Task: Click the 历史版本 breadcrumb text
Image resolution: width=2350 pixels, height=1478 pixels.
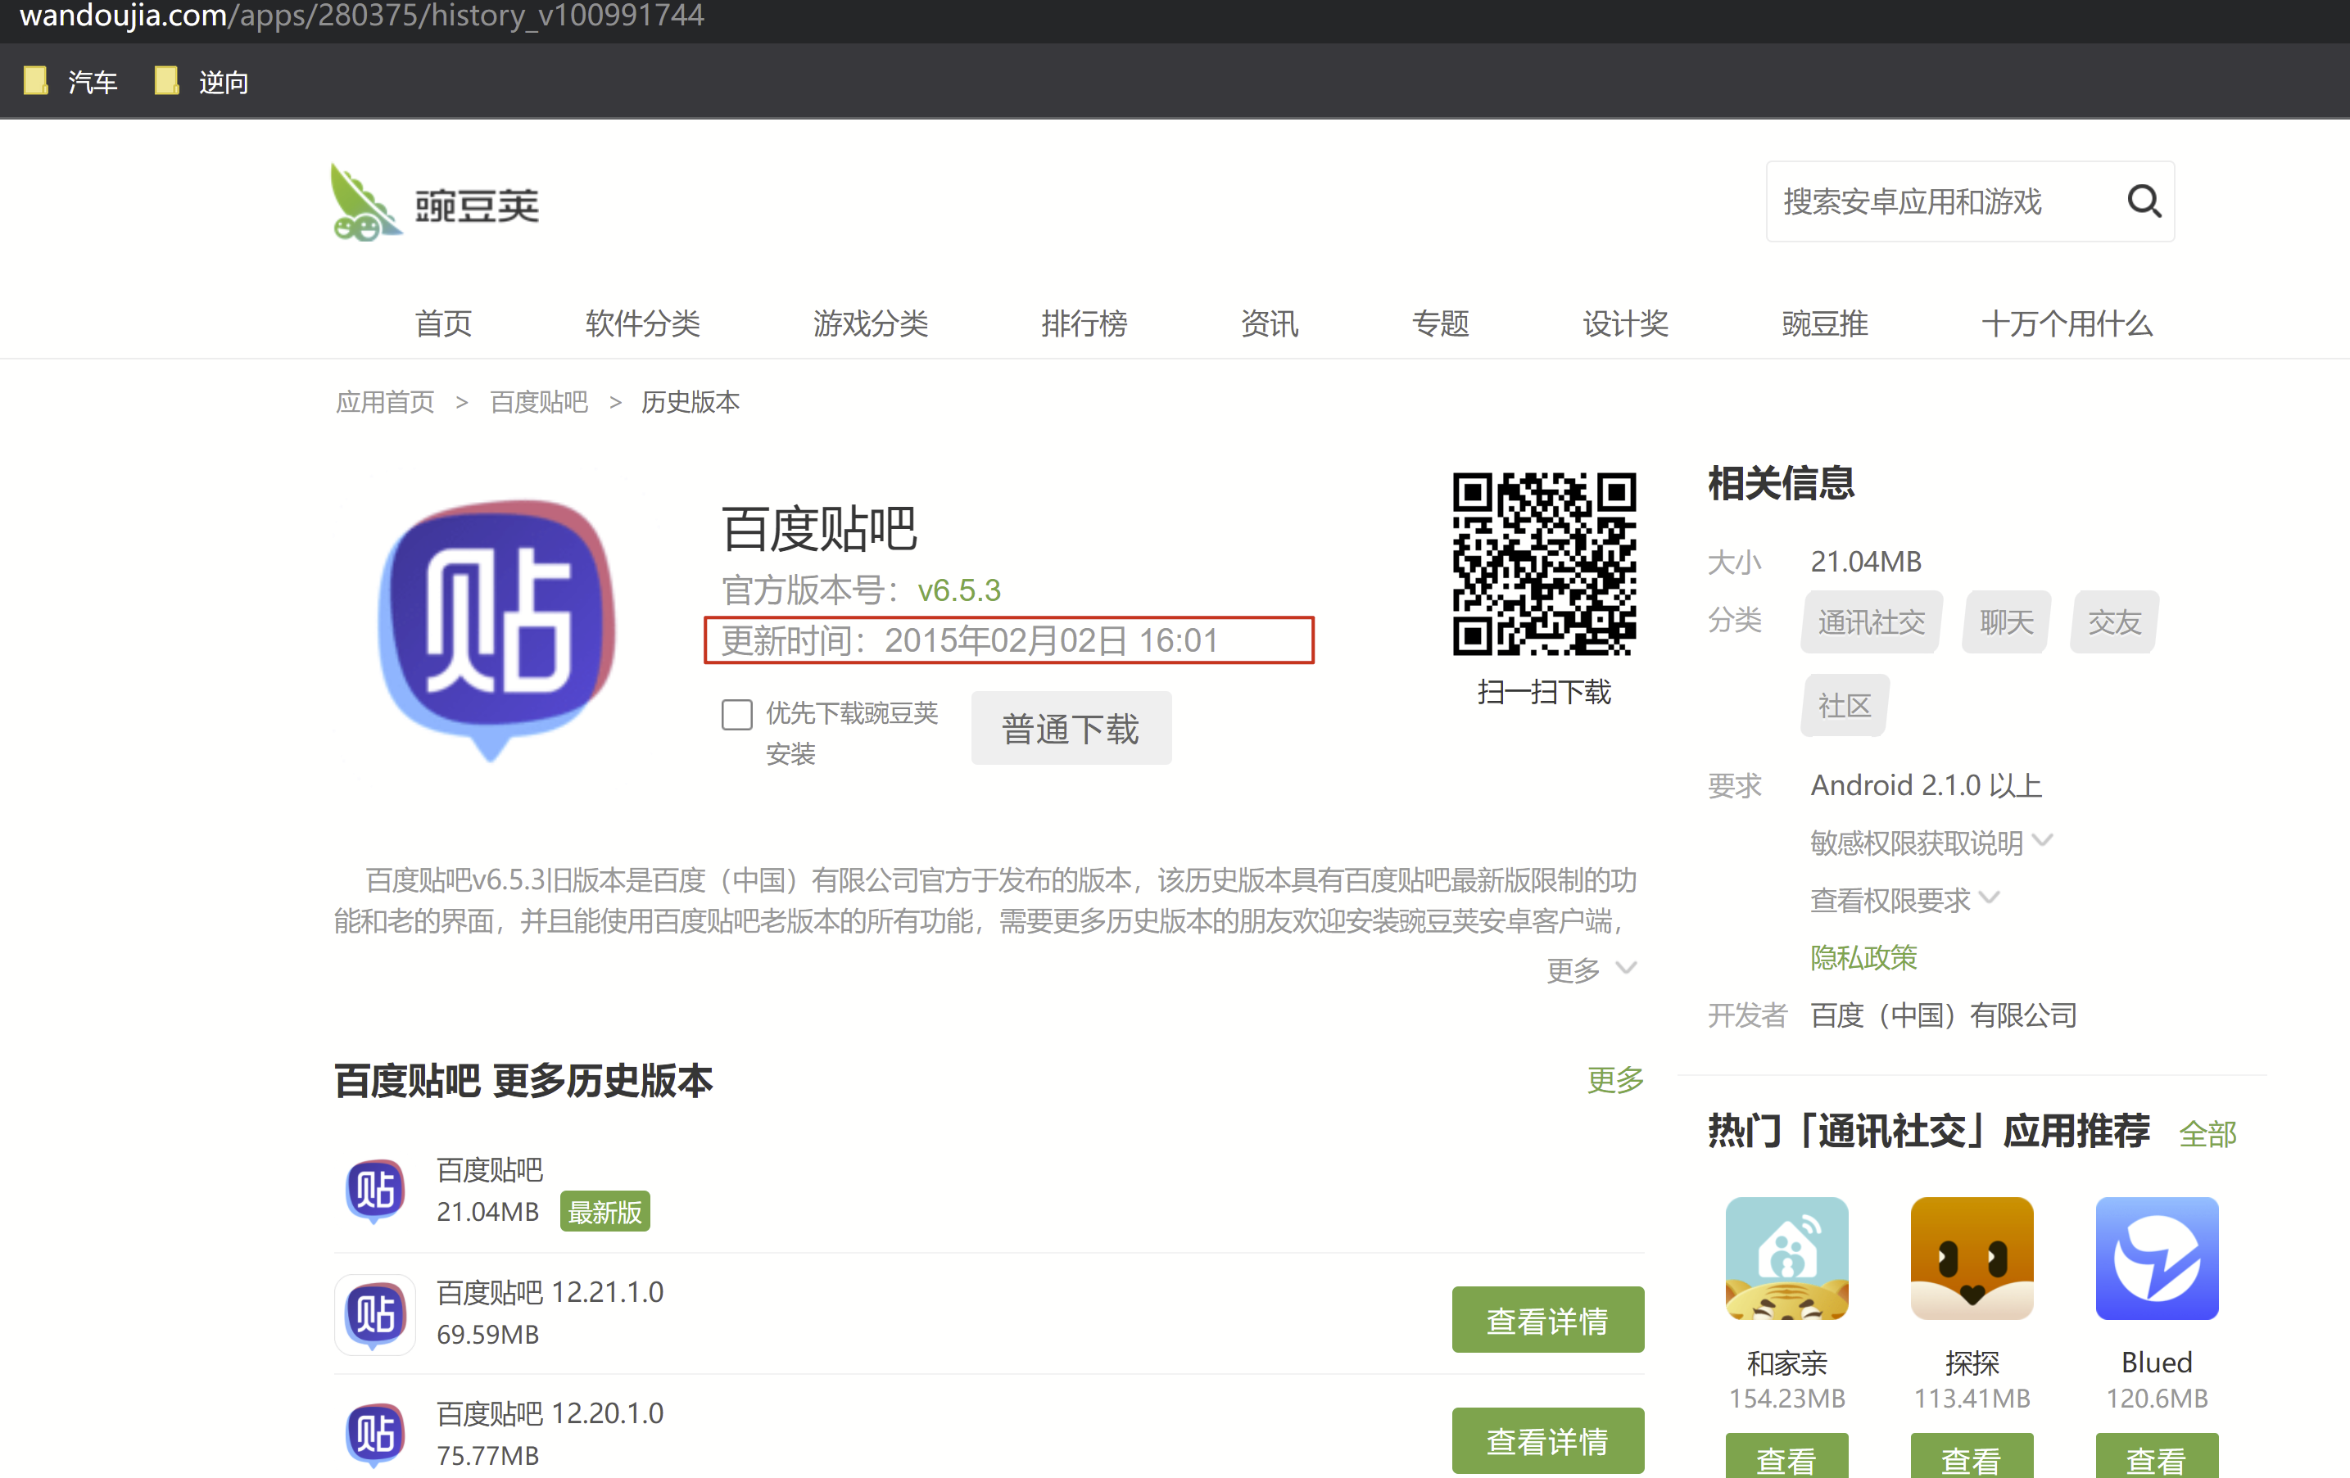Action: coord(690,402)
